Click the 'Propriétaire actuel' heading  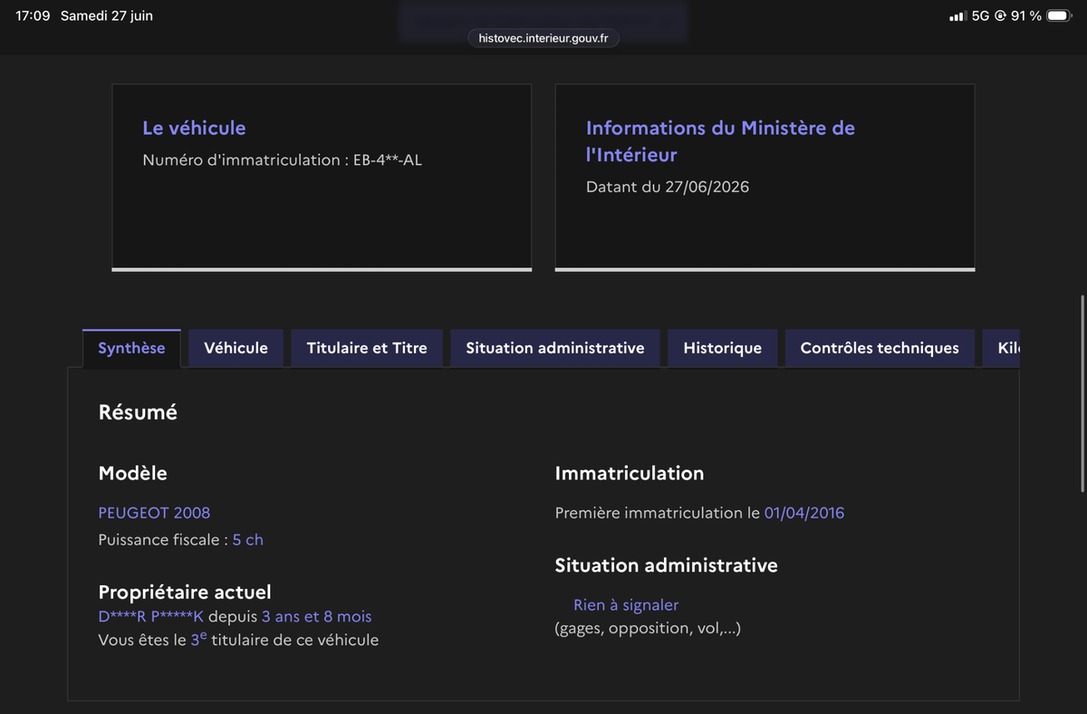pos(185,593)
